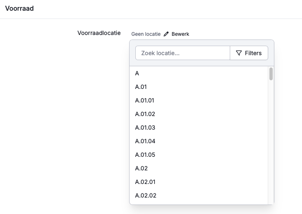
Task: Click the 'Geen locatie' text
Action: click(x=146, y=34)
